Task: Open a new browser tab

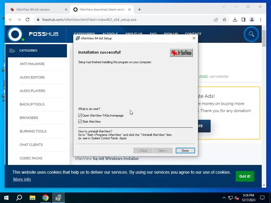Action: pyautogui.click(x=139, y=10)
